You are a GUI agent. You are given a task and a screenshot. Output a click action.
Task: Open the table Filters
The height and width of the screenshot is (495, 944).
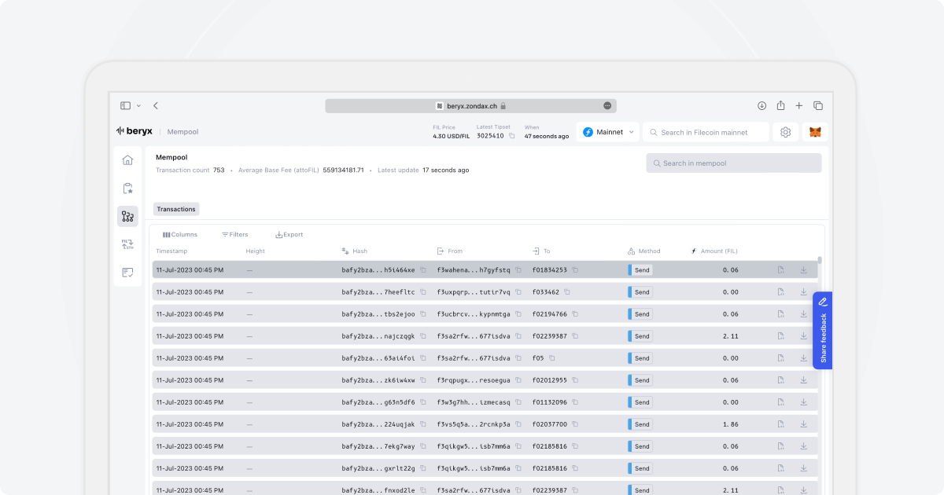234,234
